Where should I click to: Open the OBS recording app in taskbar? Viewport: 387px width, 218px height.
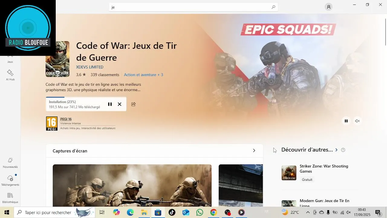click(x=227, y=212)
